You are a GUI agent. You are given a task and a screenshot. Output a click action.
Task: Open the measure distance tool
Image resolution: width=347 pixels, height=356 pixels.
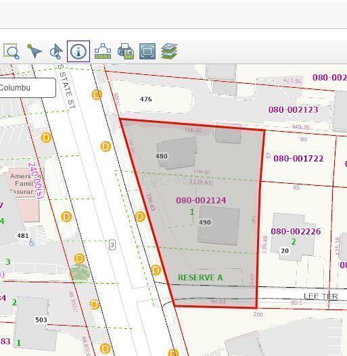tap(103, 51)
